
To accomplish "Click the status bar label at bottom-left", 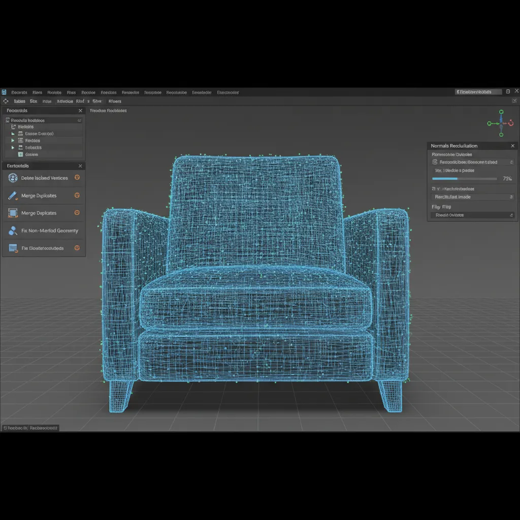I will [28, 428].
